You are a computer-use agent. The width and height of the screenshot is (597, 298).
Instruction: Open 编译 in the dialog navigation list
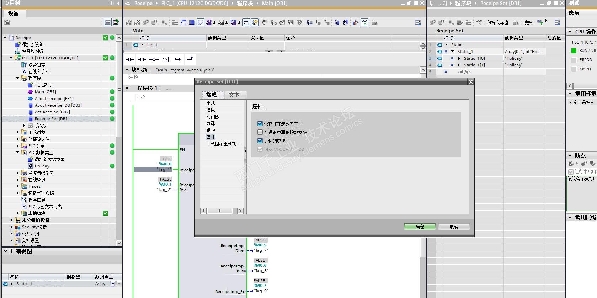pos(211,123)
